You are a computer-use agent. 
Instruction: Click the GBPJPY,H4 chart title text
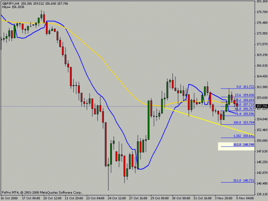(11, 3)
